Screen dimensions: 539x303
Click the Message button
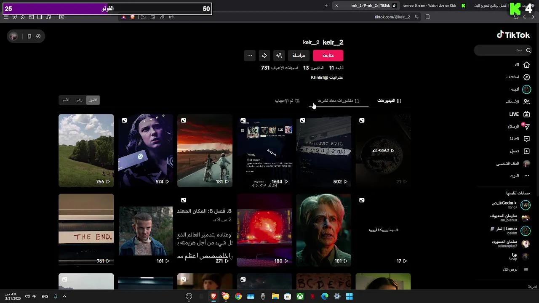[299, 56]
